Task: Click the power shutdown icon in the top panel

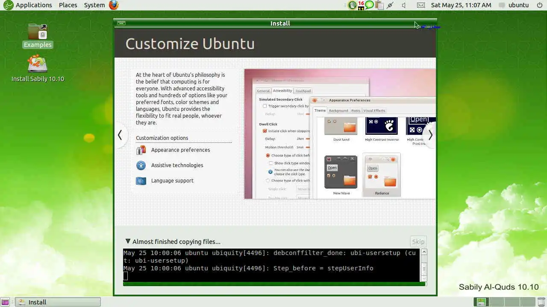Action: click(540, 5)
